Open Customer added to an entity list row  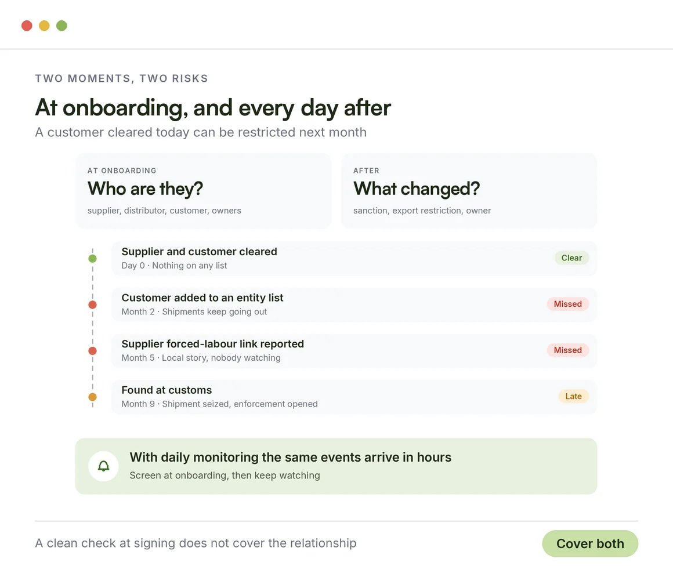(354, 304)
